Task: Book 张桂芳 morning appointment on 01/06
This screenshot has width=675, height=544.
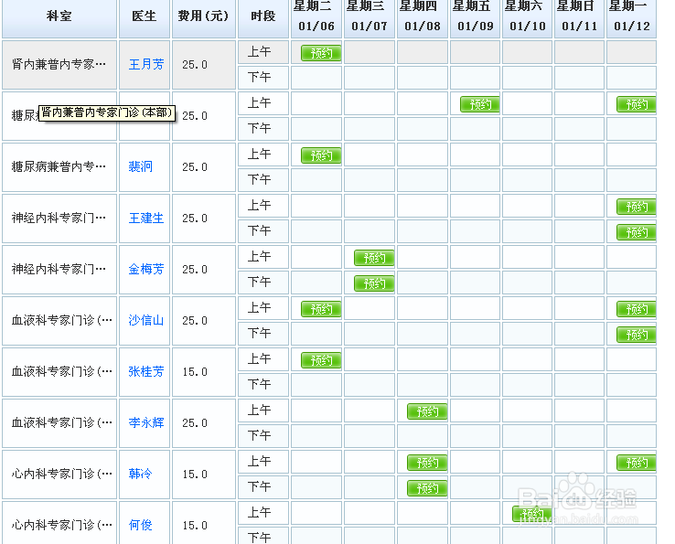Action: click(321, 360)
